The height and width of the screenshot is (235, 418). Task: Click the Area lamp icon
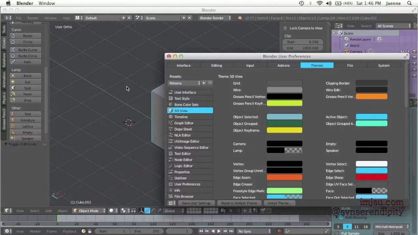click(13, 100)
